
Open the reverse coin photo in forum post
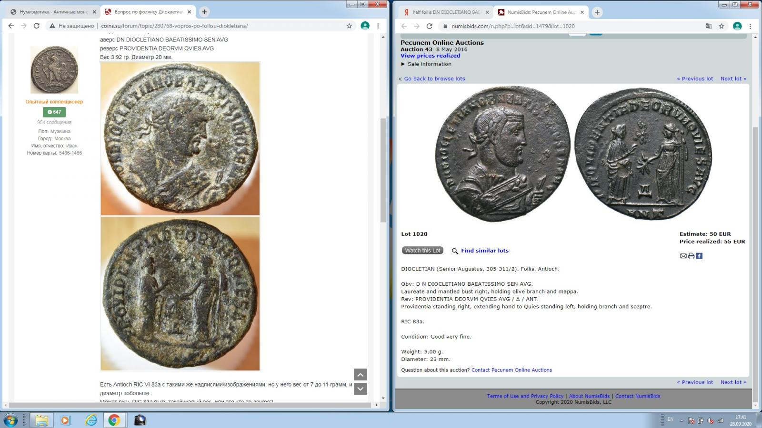[x=180, y=293]
